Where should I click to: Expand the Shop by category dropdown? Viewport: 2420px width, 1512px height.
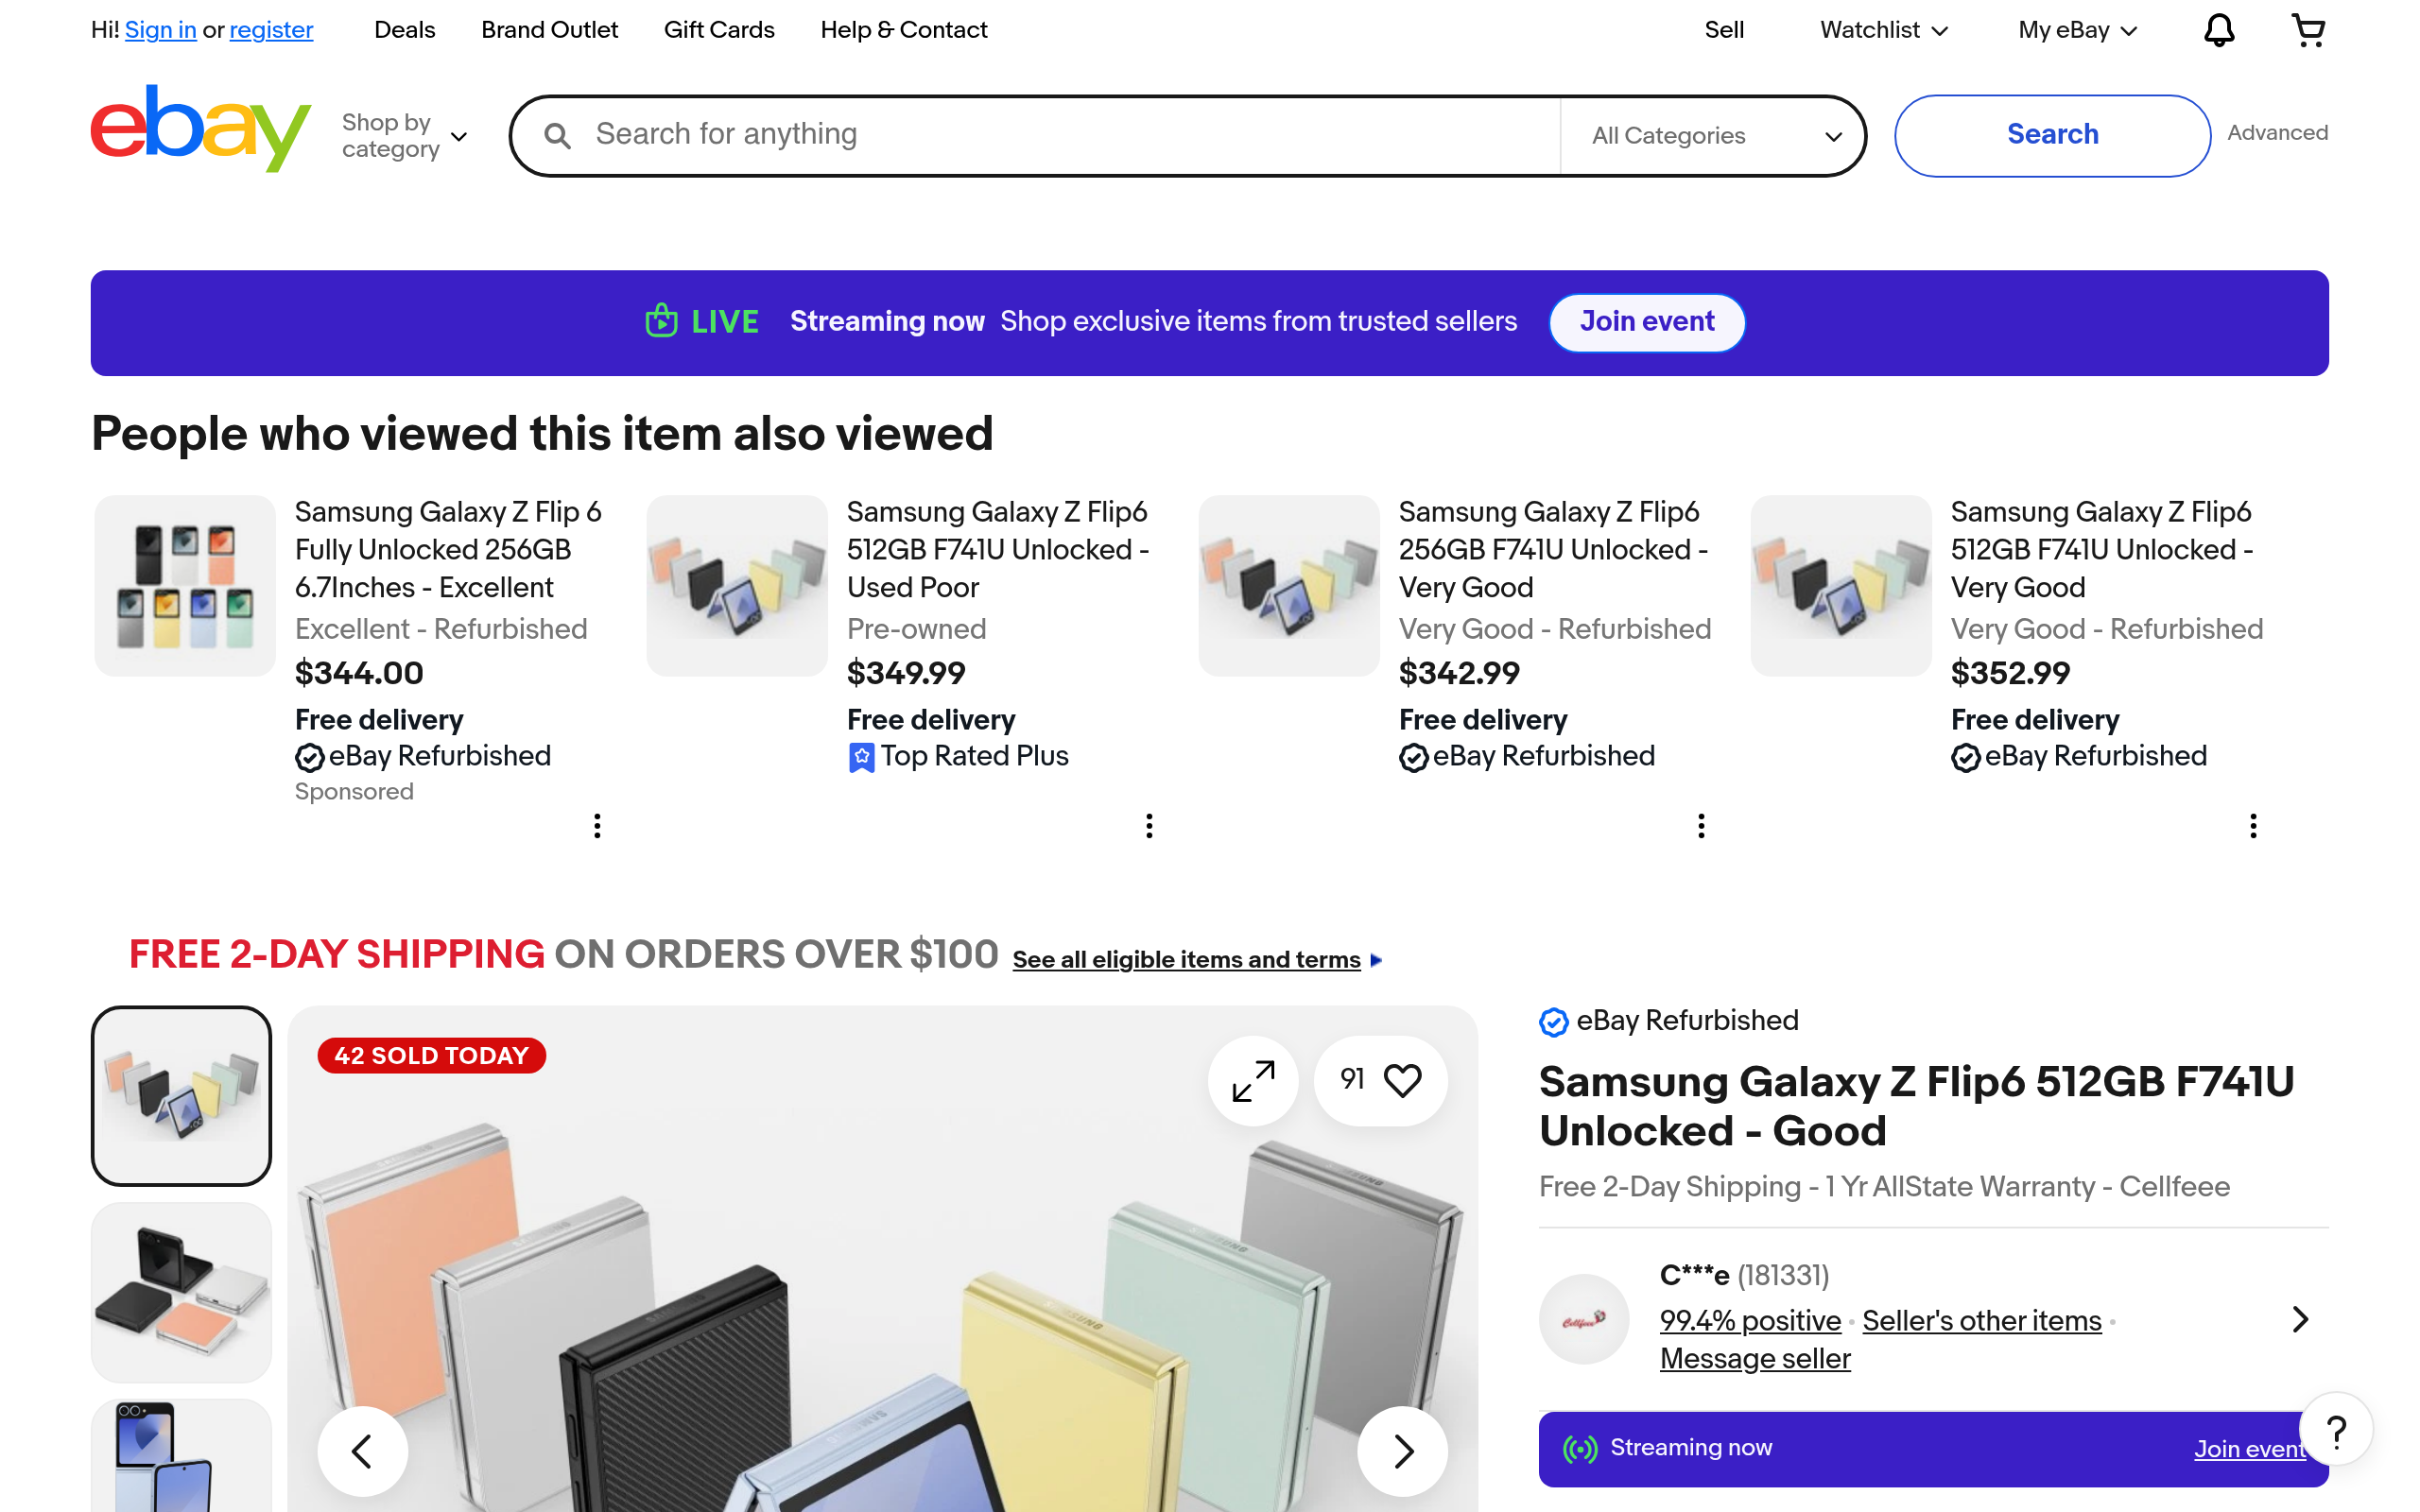pyautogui.click(x=404, y=136)
